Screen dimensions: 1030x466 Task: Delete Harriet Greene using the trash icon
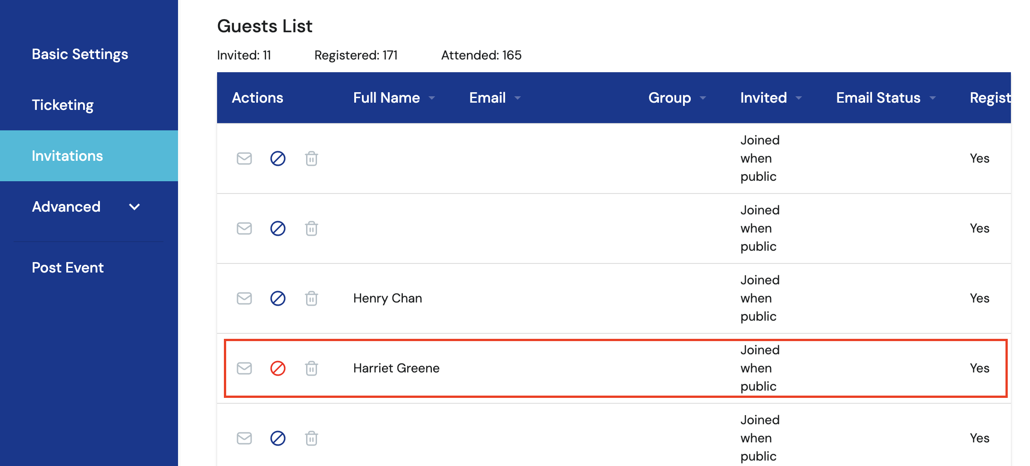pos(312,368)
